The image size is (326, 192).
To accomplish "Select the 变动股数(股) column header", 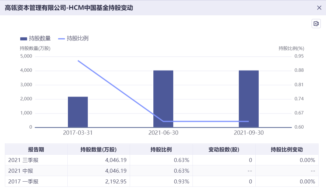I will click(224, 149).
